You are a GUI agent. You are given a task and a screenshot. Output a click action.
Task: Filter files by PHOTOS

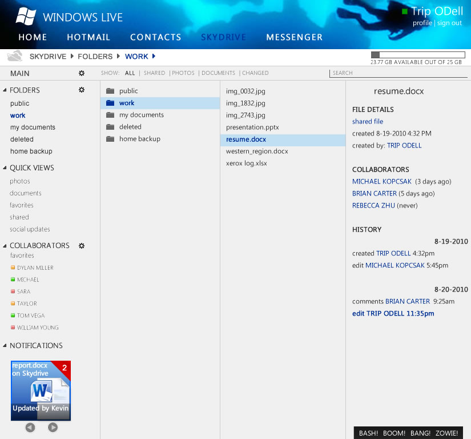183,73
